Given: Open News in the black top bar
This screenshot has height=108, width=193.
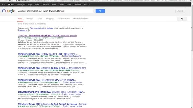Looking at the screenshot, I should click(54, 4).
